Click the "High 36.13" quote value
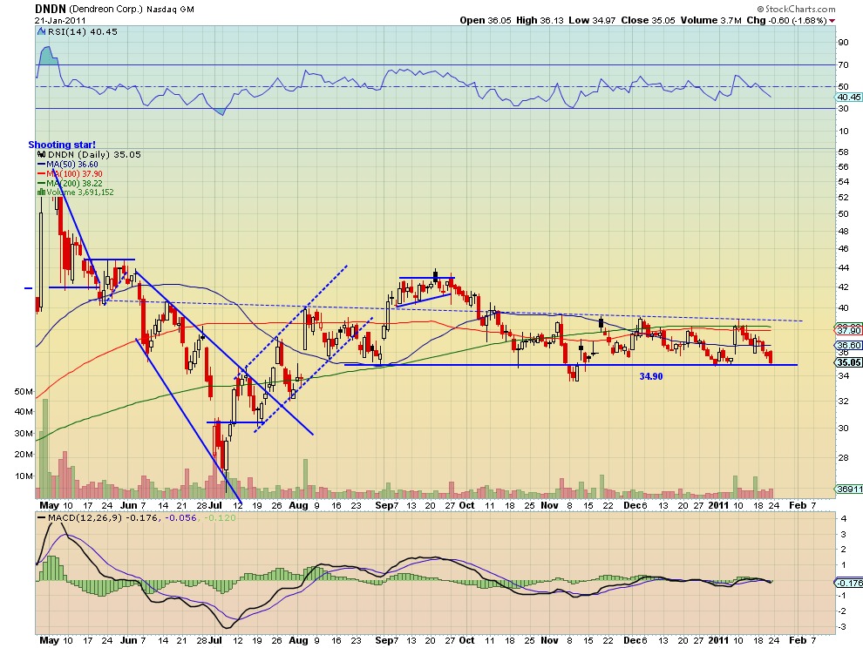Viewport: 863px width, 648px height. 540,20
